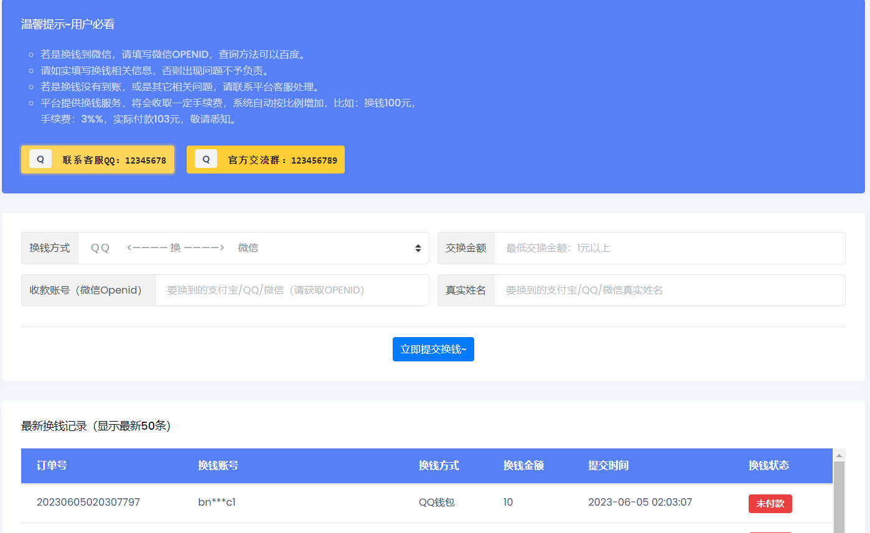Focus the 交换金额 amount input field

click(670, 248)
